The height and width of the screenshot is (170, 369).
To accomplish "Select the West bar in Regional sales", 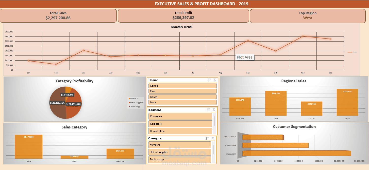I will [347, 103].
